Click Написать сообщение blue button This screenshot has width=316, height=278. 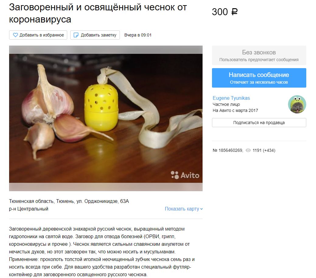259,78
